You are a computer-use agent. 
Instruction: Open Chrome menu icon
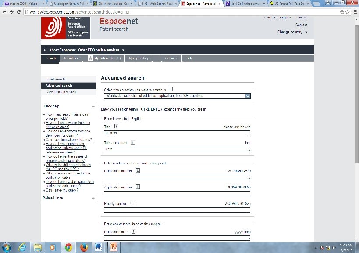[x=355, y=12]
